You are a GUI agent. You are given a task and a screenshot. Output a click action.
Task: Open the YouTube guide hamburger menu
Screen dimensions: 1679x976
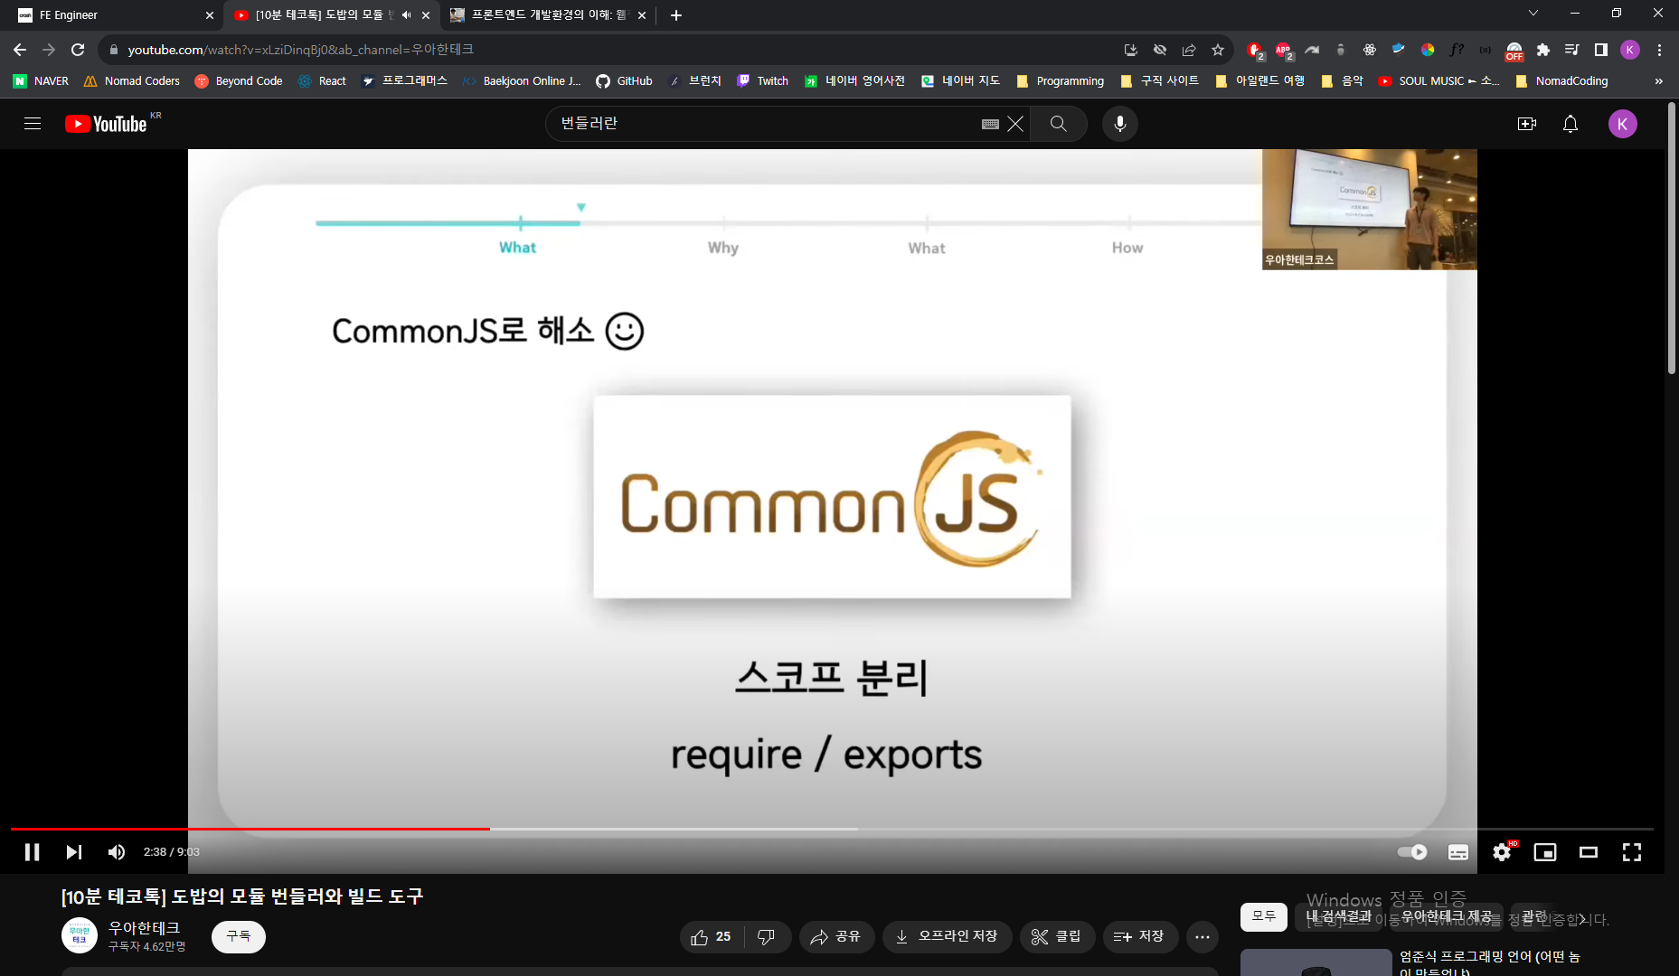point(33,124)
